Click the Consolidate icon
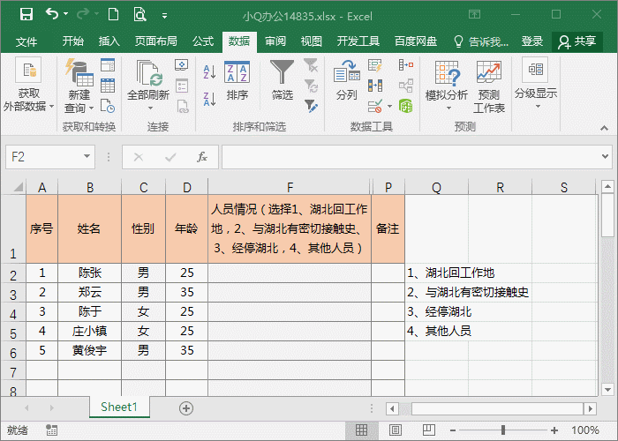 pos(405,65)
